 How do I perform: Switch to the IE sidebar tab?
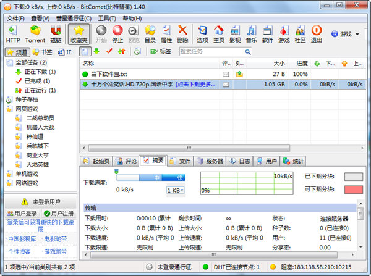(65, 52)
